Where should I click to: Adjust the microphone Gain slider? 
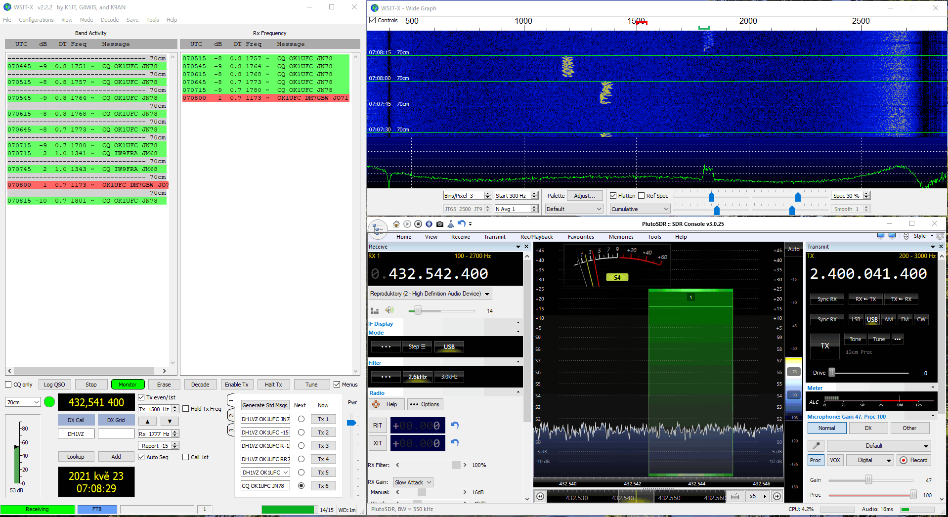(868, 480)
